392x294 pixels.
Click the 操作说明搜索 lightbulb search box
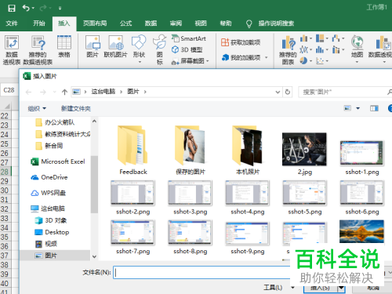click(x=270, y=24)
